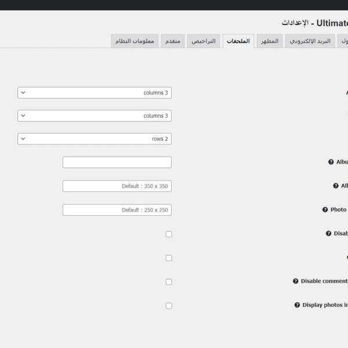Expand the second 3 columns dropdown
Viewport: 348px width, 348px height.
click(x=95, y=116)
